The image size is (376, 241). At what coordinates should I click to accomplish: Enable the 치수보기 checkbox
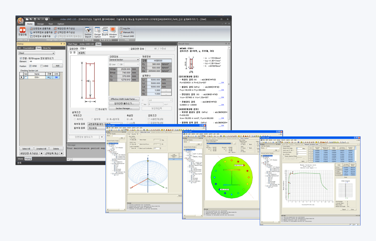(97, 109)
